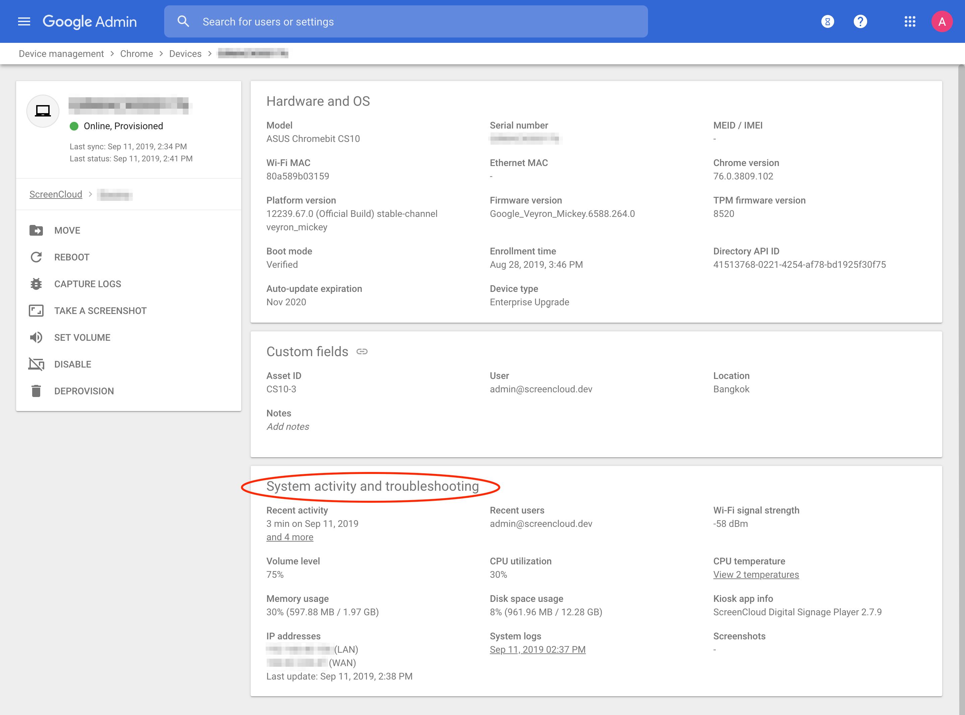Navigate to Device management breadcrumb
The width and height of the screenshot is (965, 715).
pos(61,53)
